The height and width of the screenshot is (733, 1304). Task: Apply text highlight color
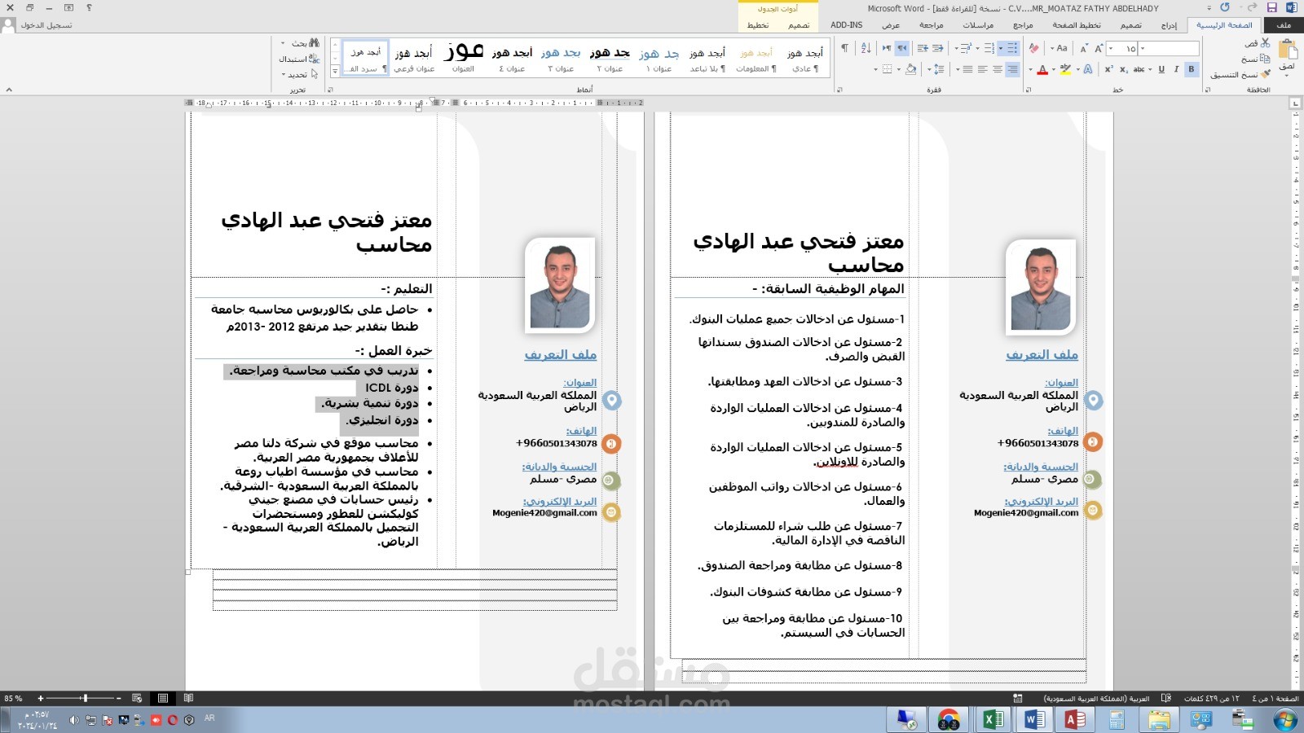click(x=1065, y=69)
